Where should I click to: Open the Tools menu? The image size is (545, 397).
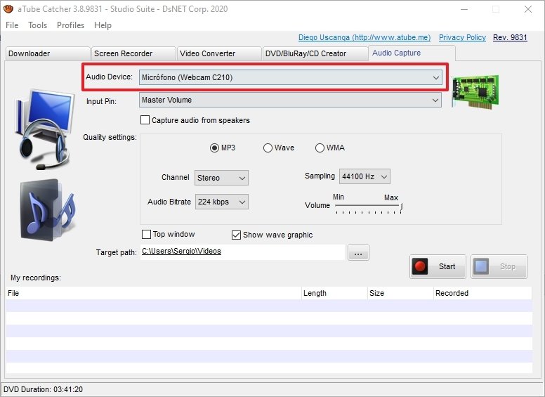(x=37, y=25)
